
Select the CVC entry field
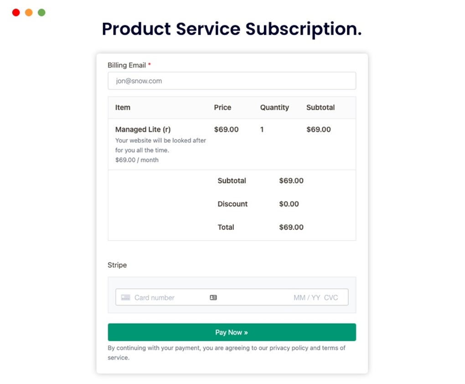(331, 297)
